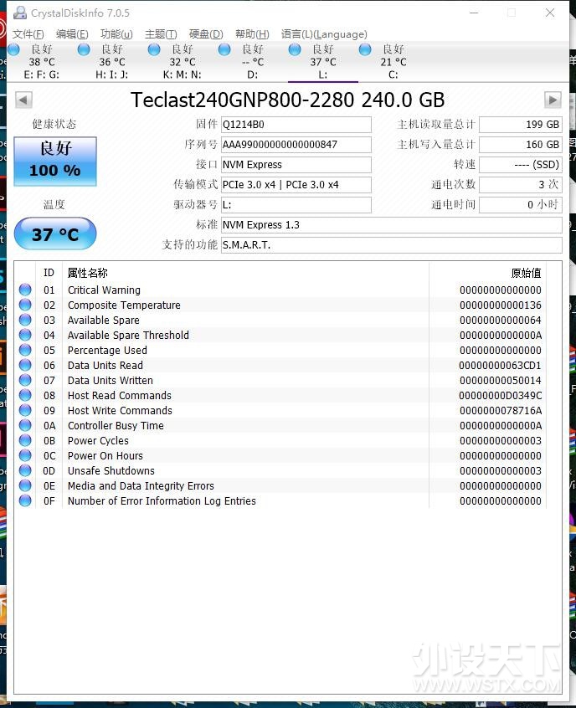Click the status icon for Data Units Written
The image size is (576, 708).
[x=25, y=380]
